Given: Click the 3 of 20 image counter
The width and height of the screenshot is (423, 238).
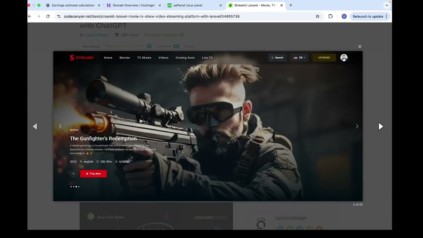Looking at the screenshot, I should [358, 205].
